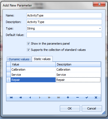
Task: Confirm row edit with checkmark icon
Action: coord(87,97)
